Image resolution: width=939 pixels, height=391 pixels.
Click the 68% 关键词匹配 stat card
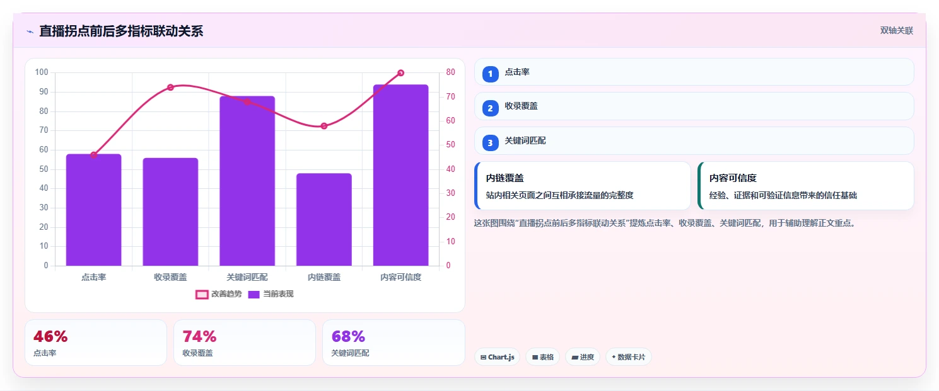(x=394, y=343)
